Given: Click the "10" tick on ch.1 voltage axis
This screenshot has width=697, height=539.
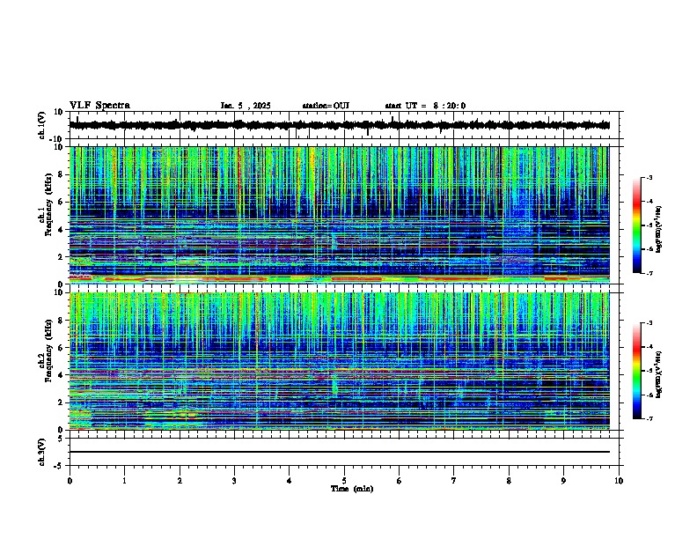Looking at the screenshot, I should pyautogui.click(x=59, y=112).
